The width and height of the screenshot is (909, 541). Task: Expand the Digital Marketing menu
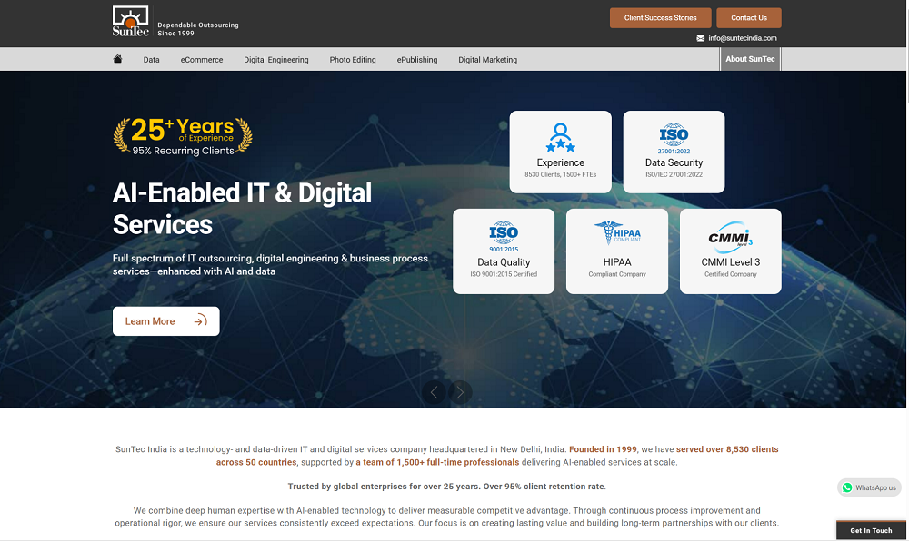click(x=487, y=60)
